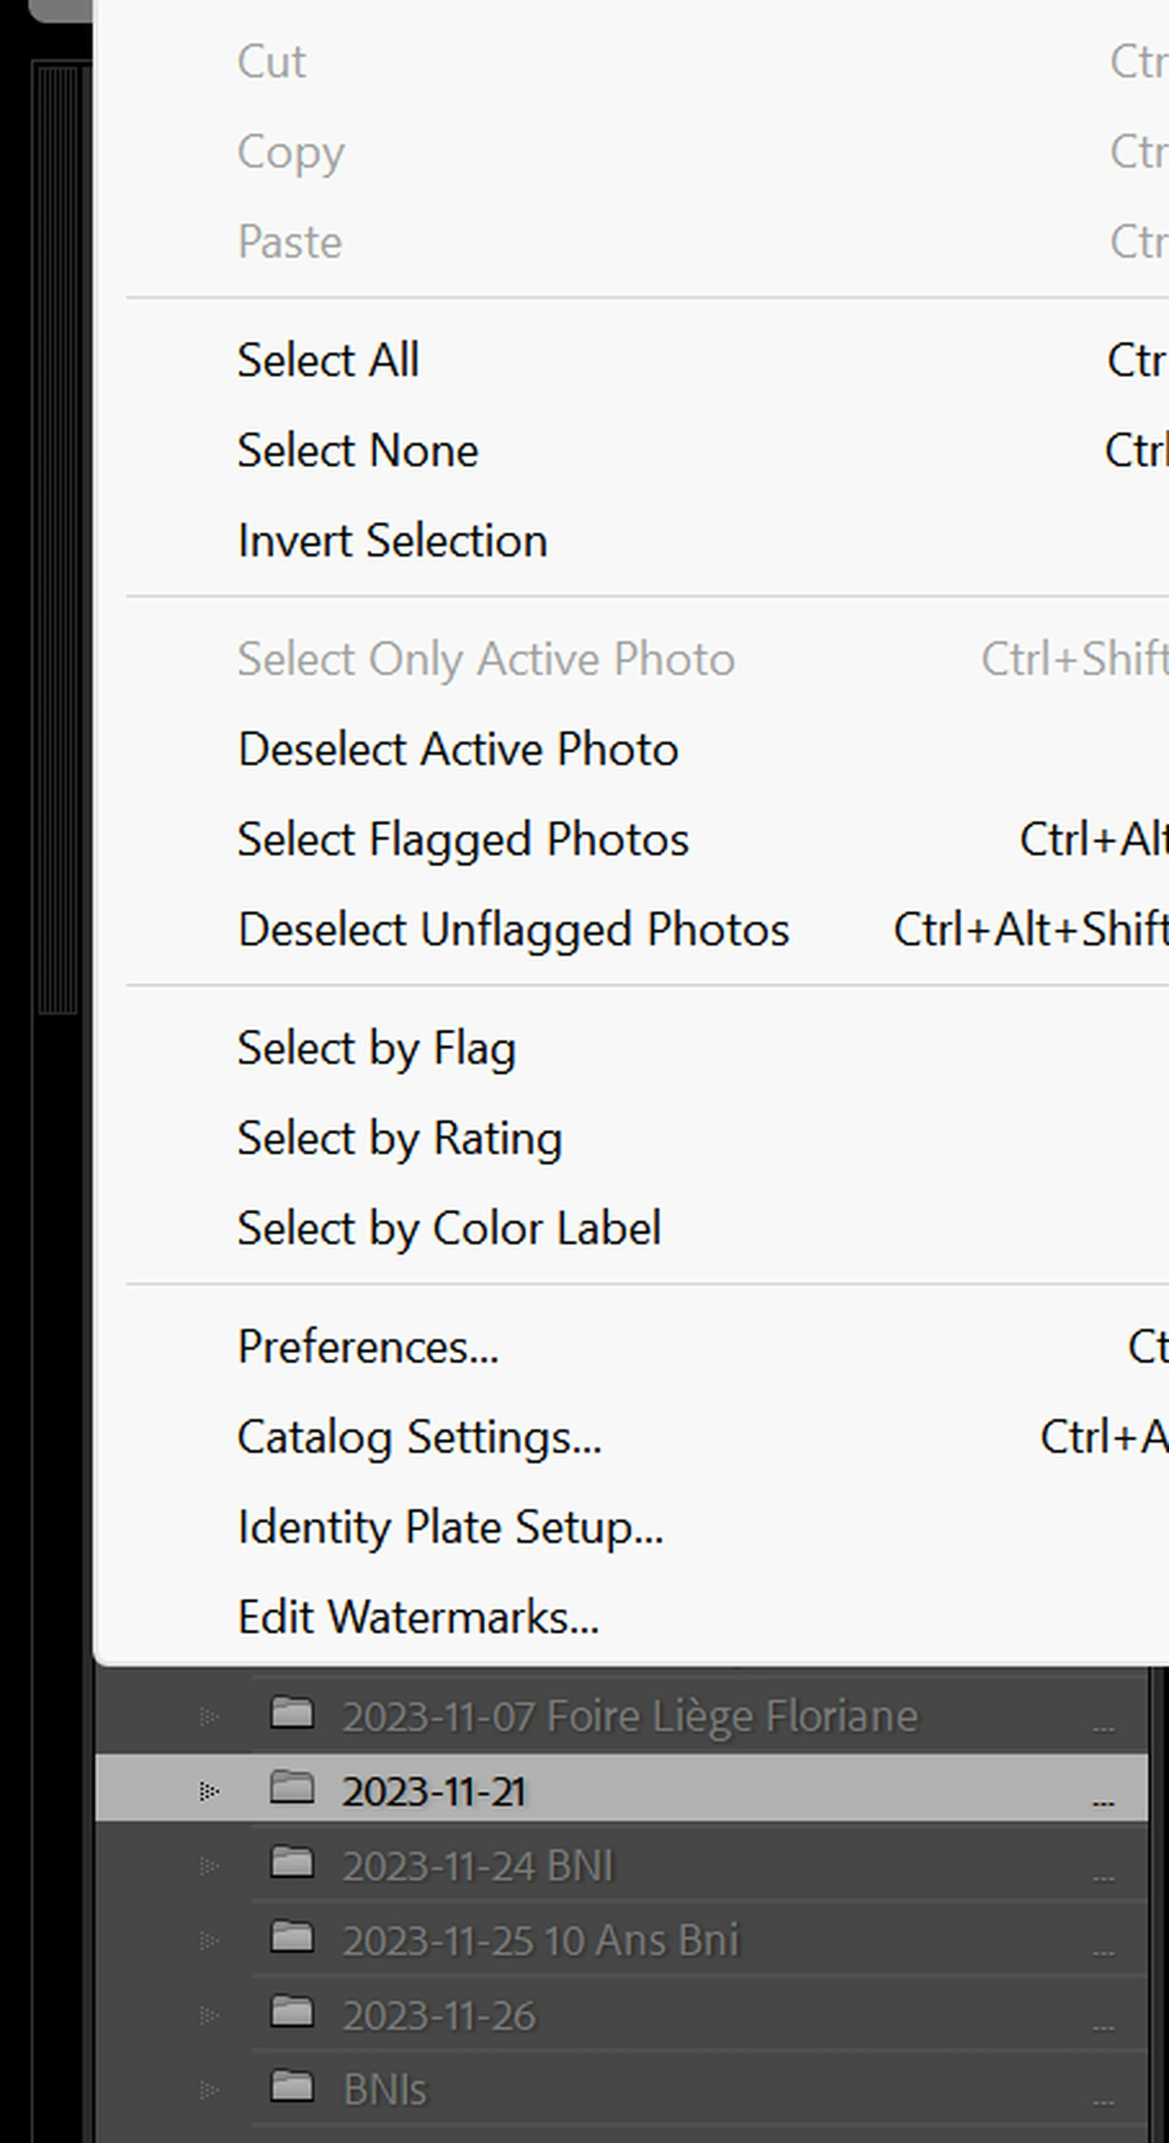
Task: Open Edit Watermarks... dialog
Action: [418, 1616]
